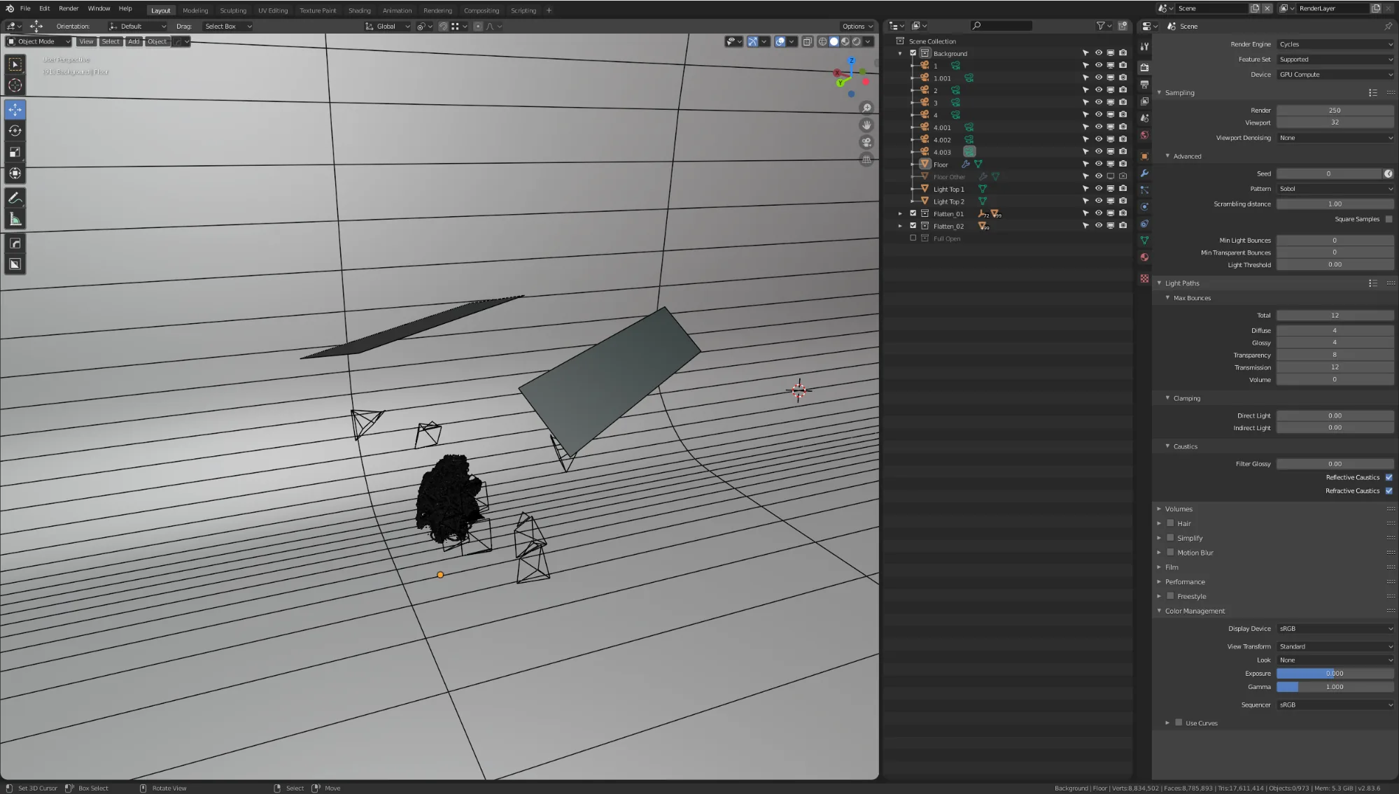Open the Material properties tab

[x=1144, y=257]
